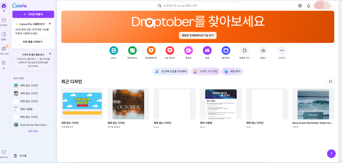The image size is (342, 163).
Task: Click 캔바 사용법 title under thumbnail
Action: coord(206,123)
